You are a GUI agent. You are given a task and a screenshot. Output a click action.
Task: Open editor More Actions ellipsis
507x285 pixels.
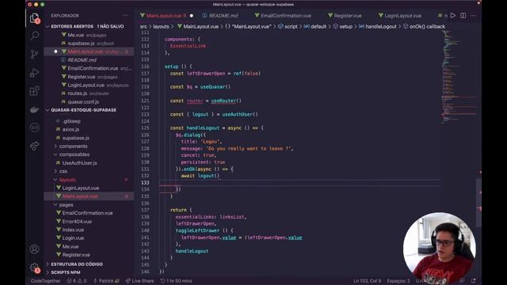pyautogui.click(x=473, y=16)
